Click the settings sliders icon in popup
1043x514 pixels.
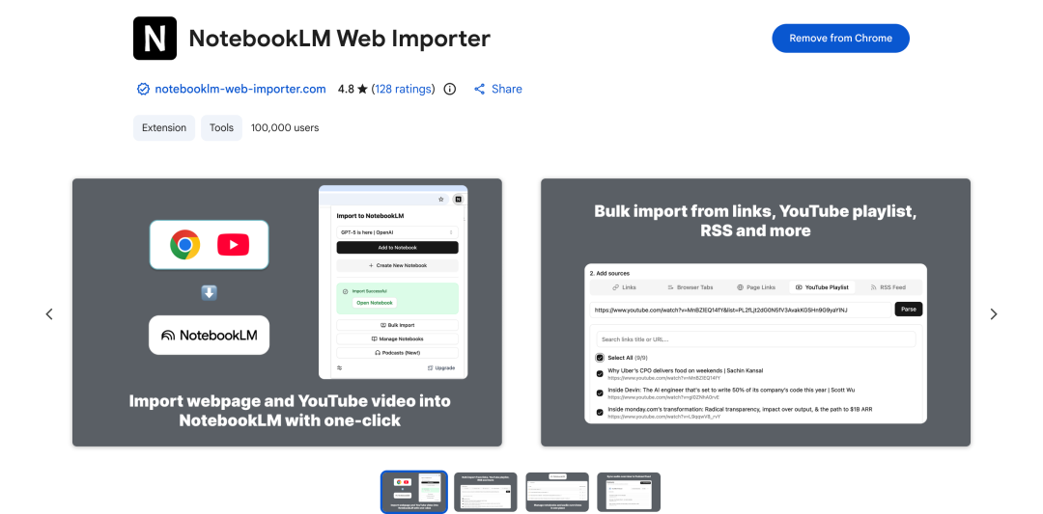pyautogui.click(x=340, y=368)
